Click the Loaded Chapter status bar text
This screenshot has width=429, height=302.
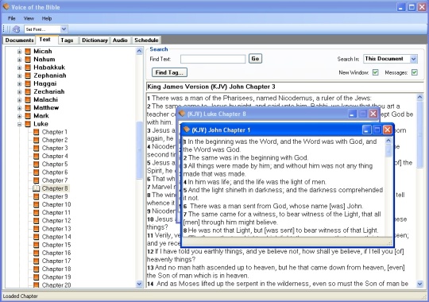[x=20, y=296]
